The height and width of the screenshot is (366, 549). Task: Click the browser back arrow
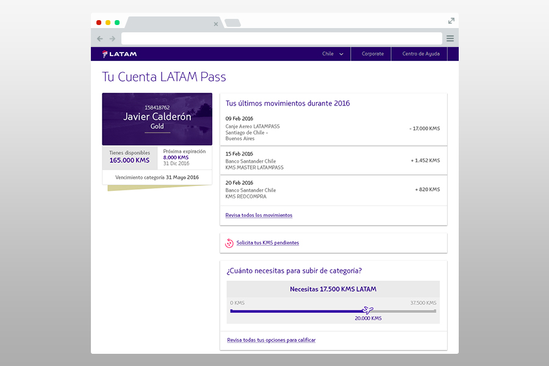(x=100, y=38)
